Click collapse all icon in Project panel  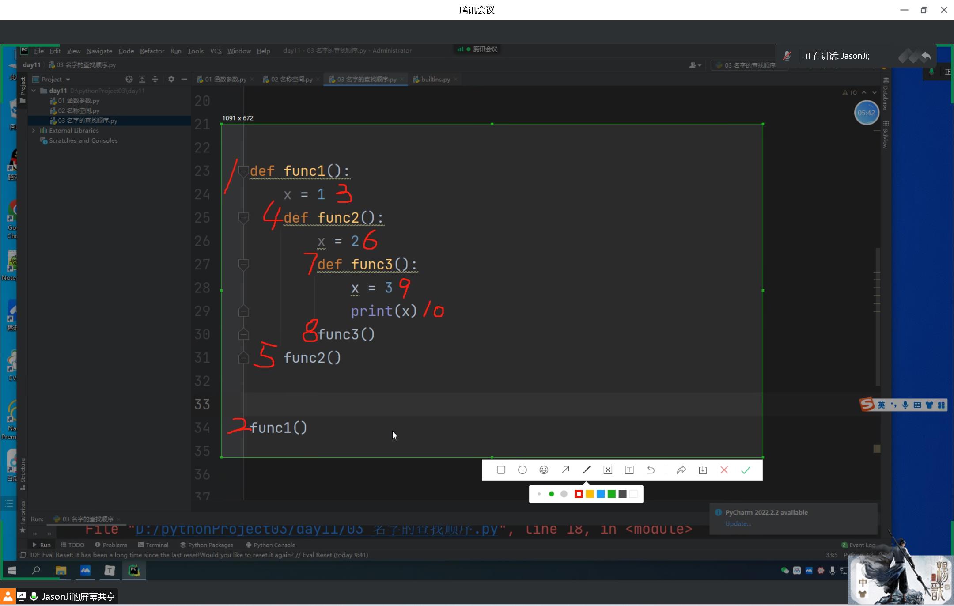(155, 79)
